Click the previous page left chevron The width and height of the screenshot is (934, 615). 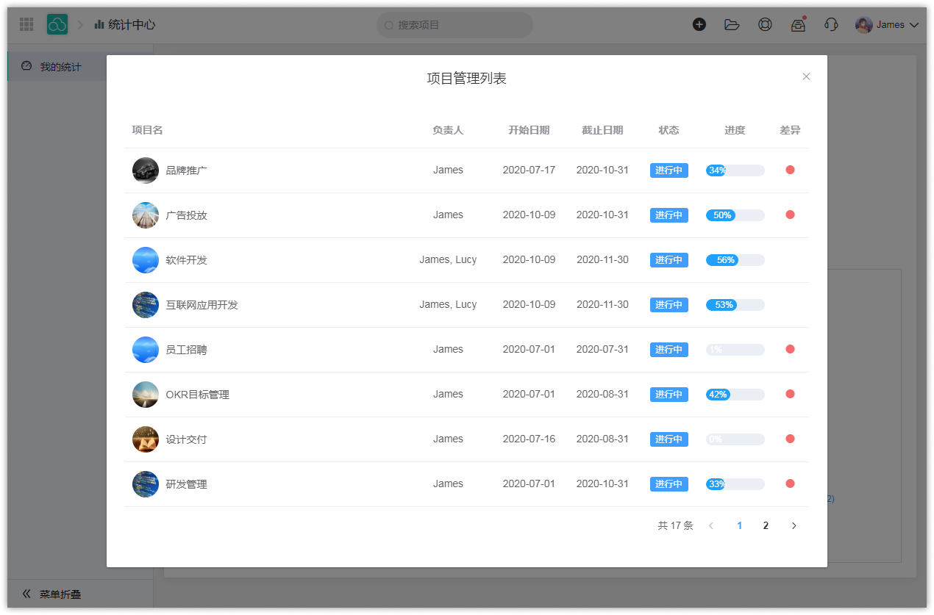click(x=711, y=525)
